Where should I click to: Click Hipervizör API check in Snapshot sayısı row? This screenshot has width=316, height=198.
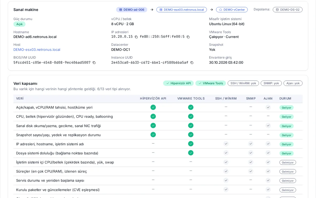click(x=153, y=135)
